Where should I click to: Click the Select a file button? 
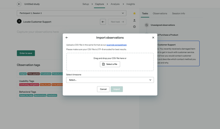[110, 64]
